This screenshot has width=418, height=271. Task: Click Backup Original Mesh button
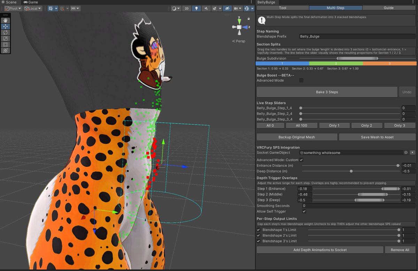(x=297, y=137)
